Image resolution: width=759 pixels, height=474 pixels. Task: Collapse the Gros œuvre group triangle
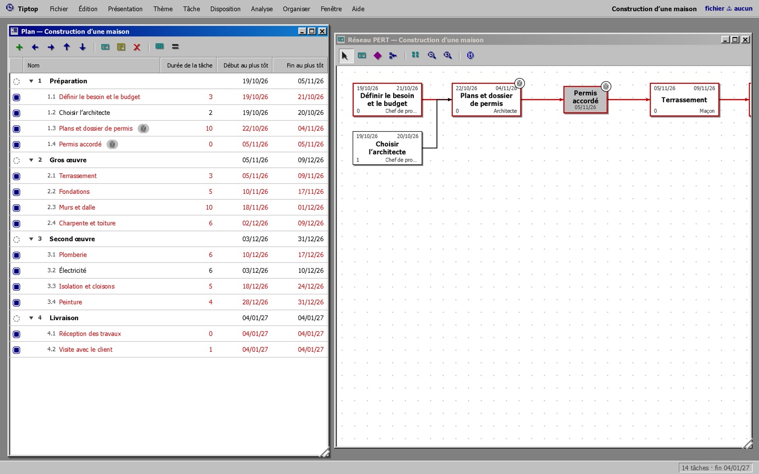[31, 160]
